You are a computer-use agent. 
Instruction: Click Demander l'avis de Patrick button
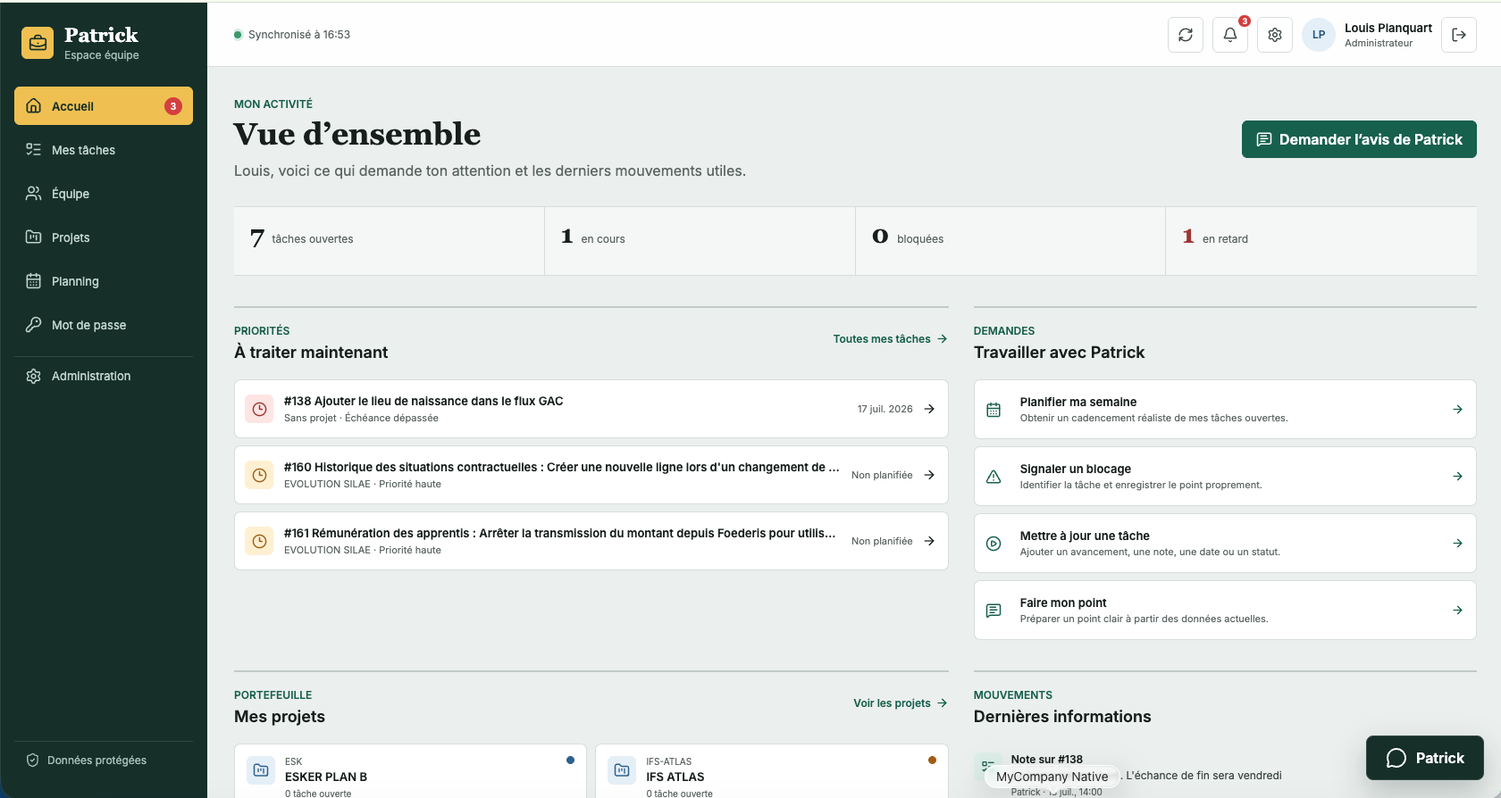click(x=1359, y=139)
